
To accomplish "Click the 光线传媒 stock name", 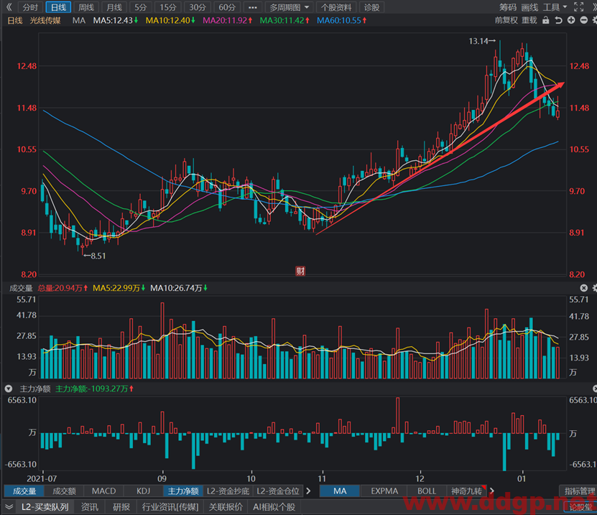I will [x=45, y=21].
